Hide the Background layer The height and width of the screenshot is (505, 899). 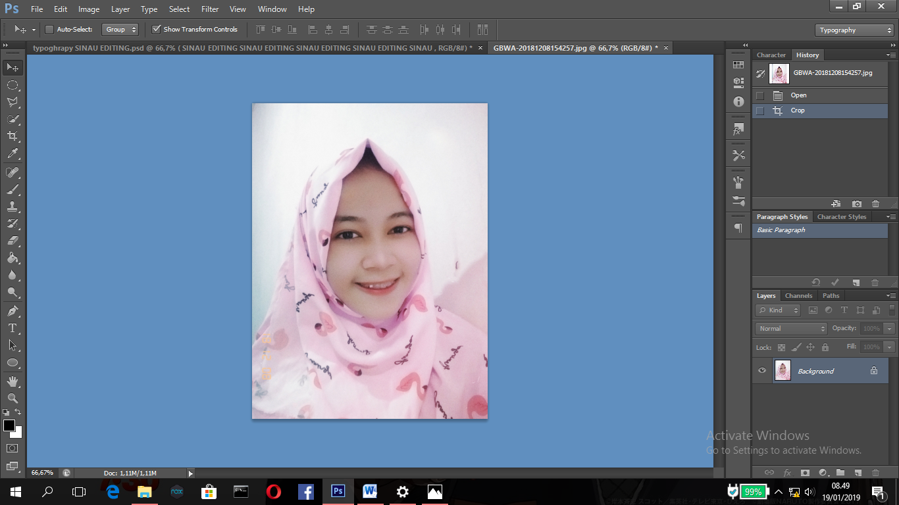[761, 370]
